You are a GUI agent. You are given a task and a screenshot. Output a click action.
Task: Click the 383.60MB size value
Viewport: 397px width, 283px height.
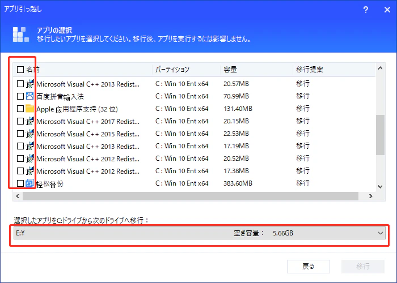tap(238, 183)
